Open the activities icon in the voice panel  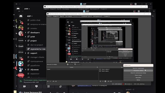click(48, 86)
